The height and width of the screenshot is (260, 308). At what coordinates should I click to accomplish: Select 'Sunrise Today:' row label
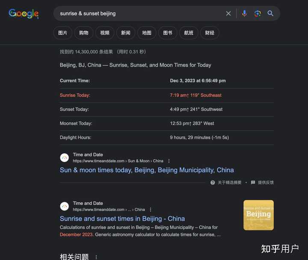point(75,95)
